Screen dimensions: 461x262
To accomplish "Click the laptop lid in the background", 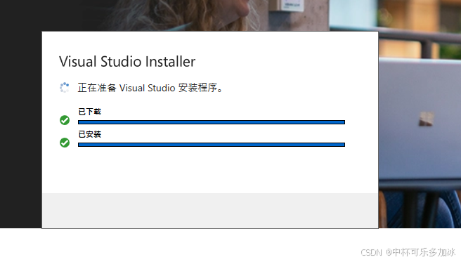I will pos(420,120).
